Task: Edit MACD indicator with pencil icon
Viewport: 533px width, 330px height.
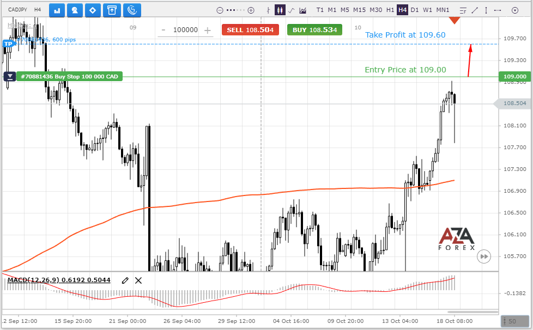Action: click(x=125, y=280)
